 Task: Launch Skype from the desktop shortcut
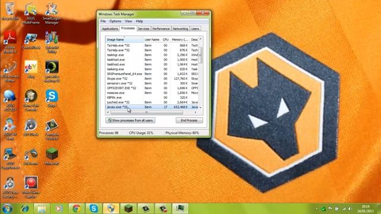click(52, 99)
